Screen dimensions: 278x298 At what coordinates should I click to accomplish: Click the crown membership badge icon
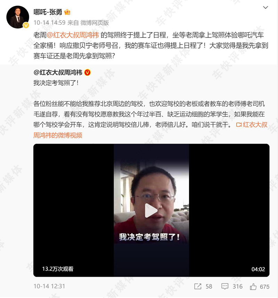(x=67, y=12)
